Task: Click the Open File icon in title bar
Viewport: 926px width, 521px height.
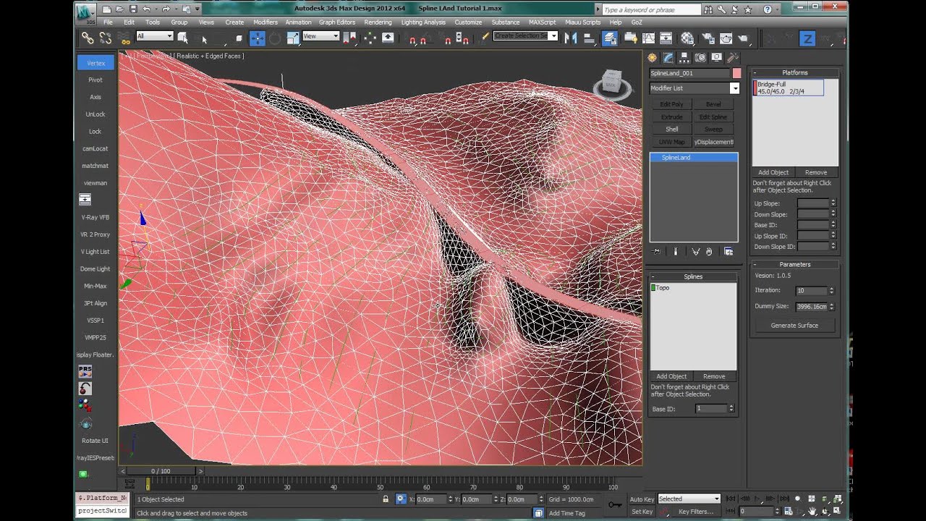Action: coord(119,9)
